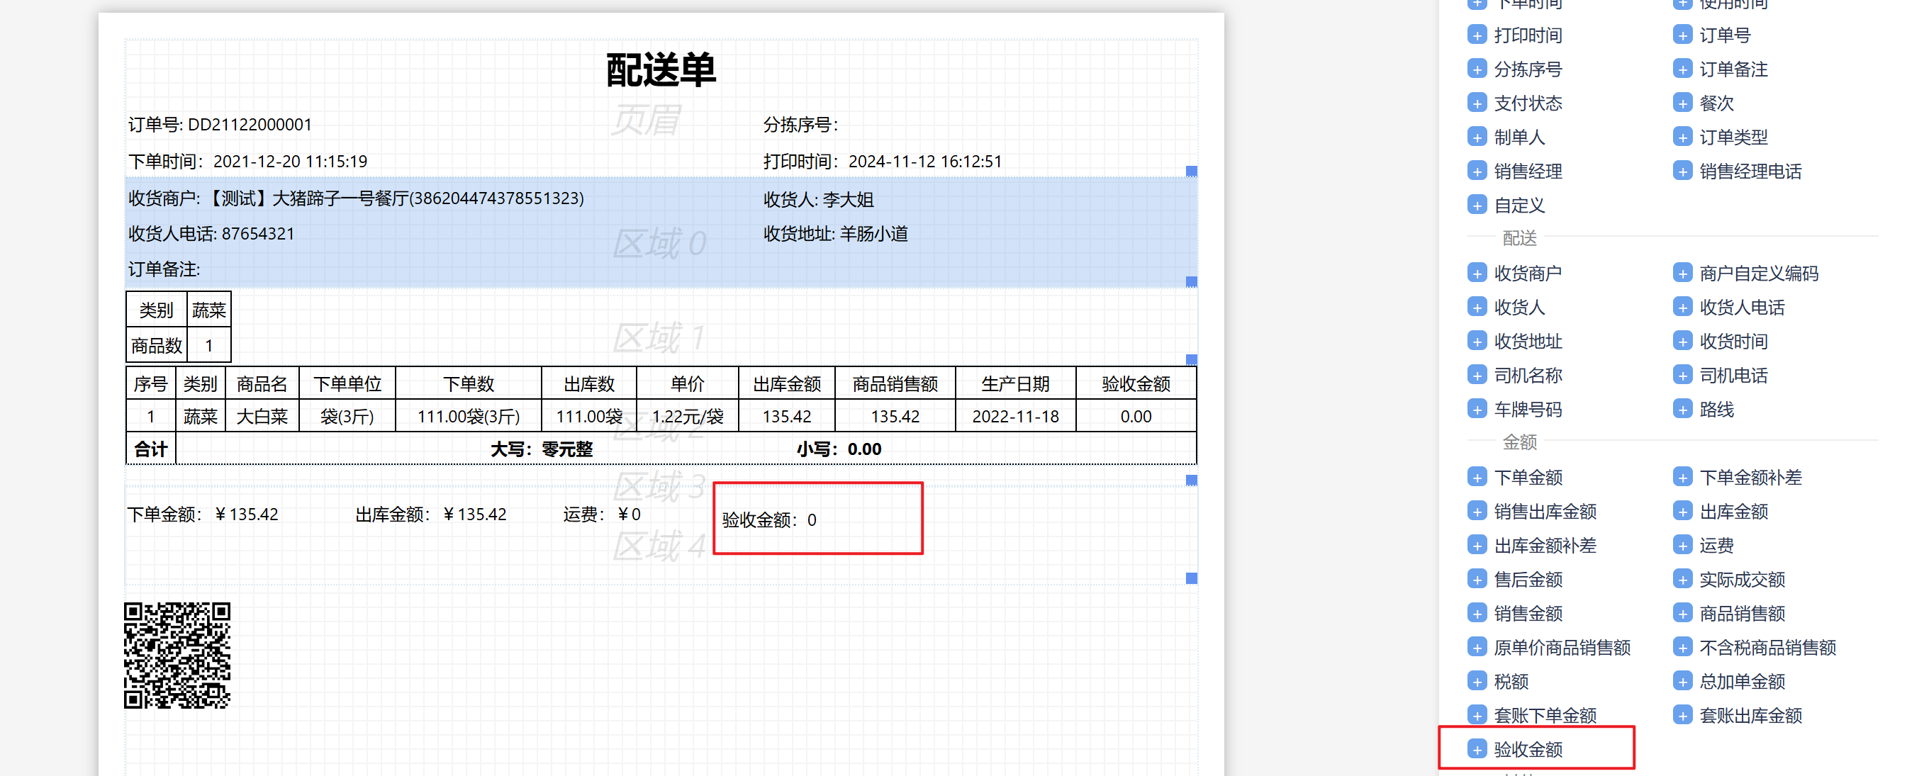Viewport: 1907px width, 776px height.
Task: Add 销售经理 field using plus icon
Action: click(x=1476, y=171)
